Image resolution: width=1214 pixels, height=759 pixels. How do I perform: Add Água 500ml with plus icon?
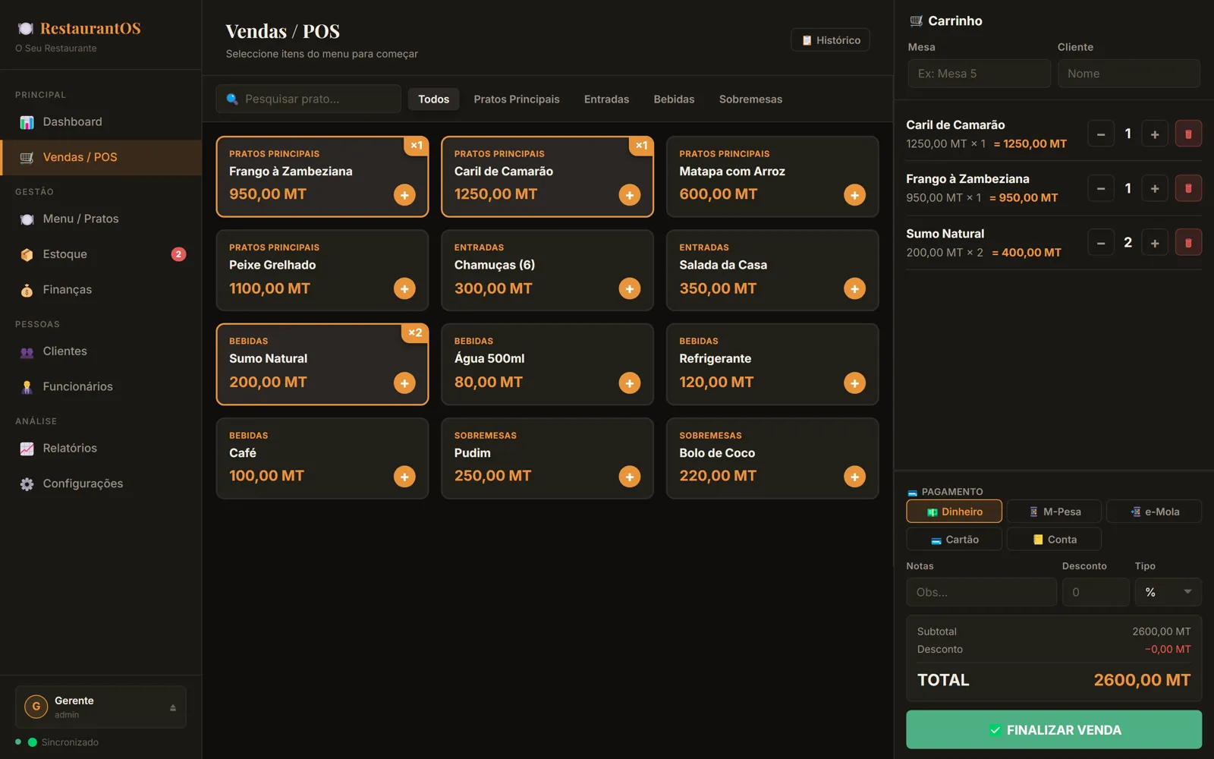click(630, 383)
